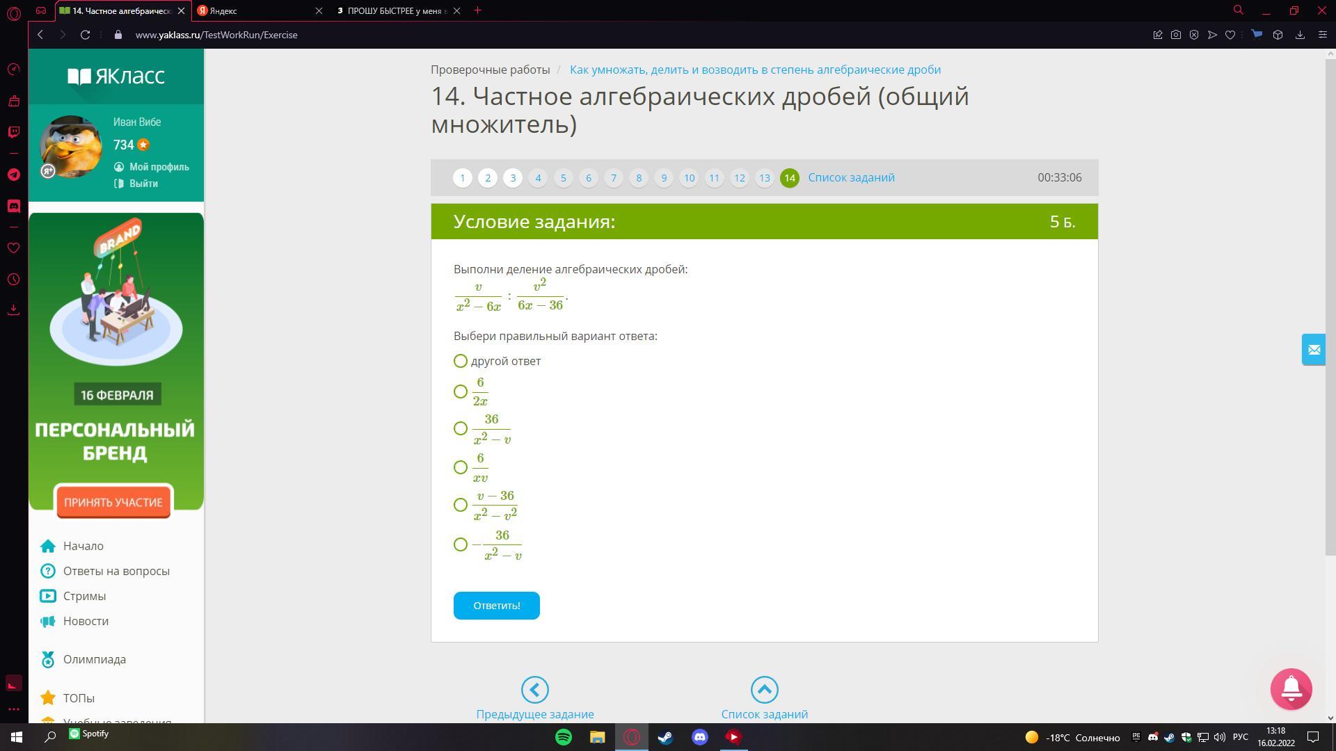The width and height of the screenshot is (1336, 751).
Task: Expand the "Список заданий" up-arrow button
Action: coord(764,690)
